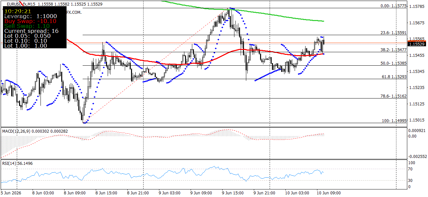
Task: Select the Buy Swap -10.10 line
Action: click(x=30, y=21)
